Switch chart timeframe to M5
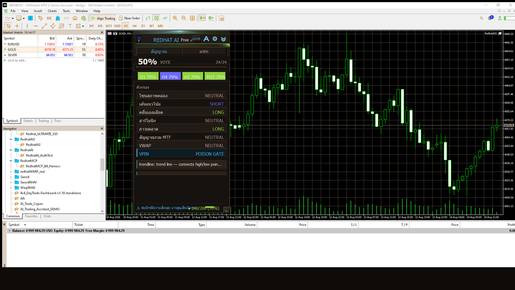The image size is (515, 290). (100, 26)
